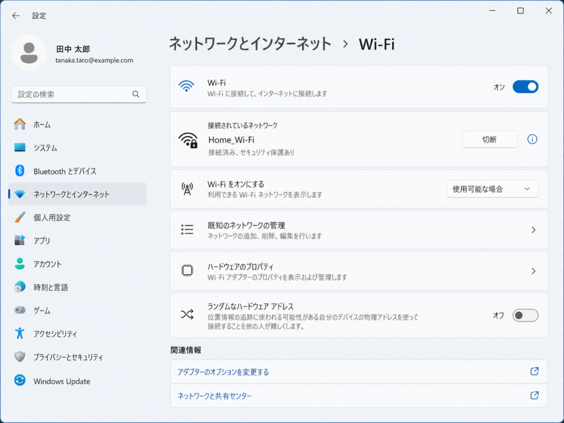Viewport: 564px width, 423px height.
Task: Enable ランダムなハードウェア アドレス toggle
Action: coord(525,316)
